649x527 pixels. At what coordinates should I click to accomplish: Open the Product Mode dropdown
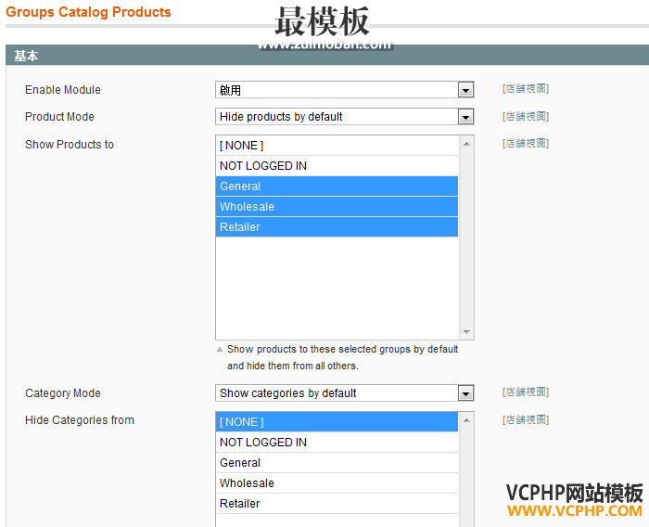point(344,117)
